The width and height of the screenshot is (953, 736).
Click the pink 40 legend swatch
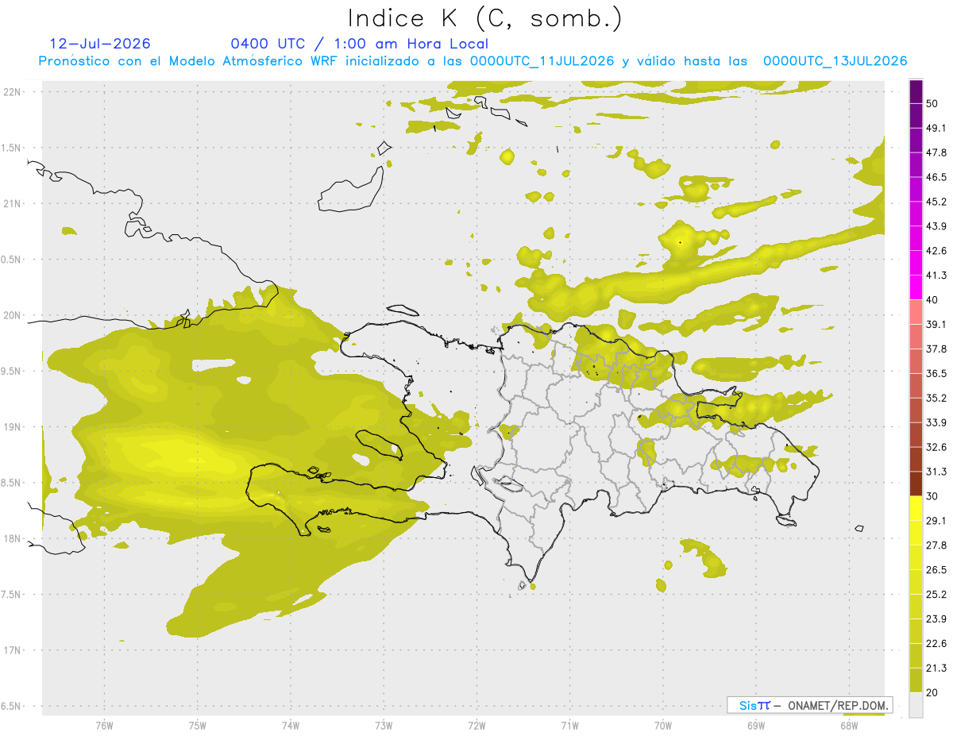click(916, 312)
